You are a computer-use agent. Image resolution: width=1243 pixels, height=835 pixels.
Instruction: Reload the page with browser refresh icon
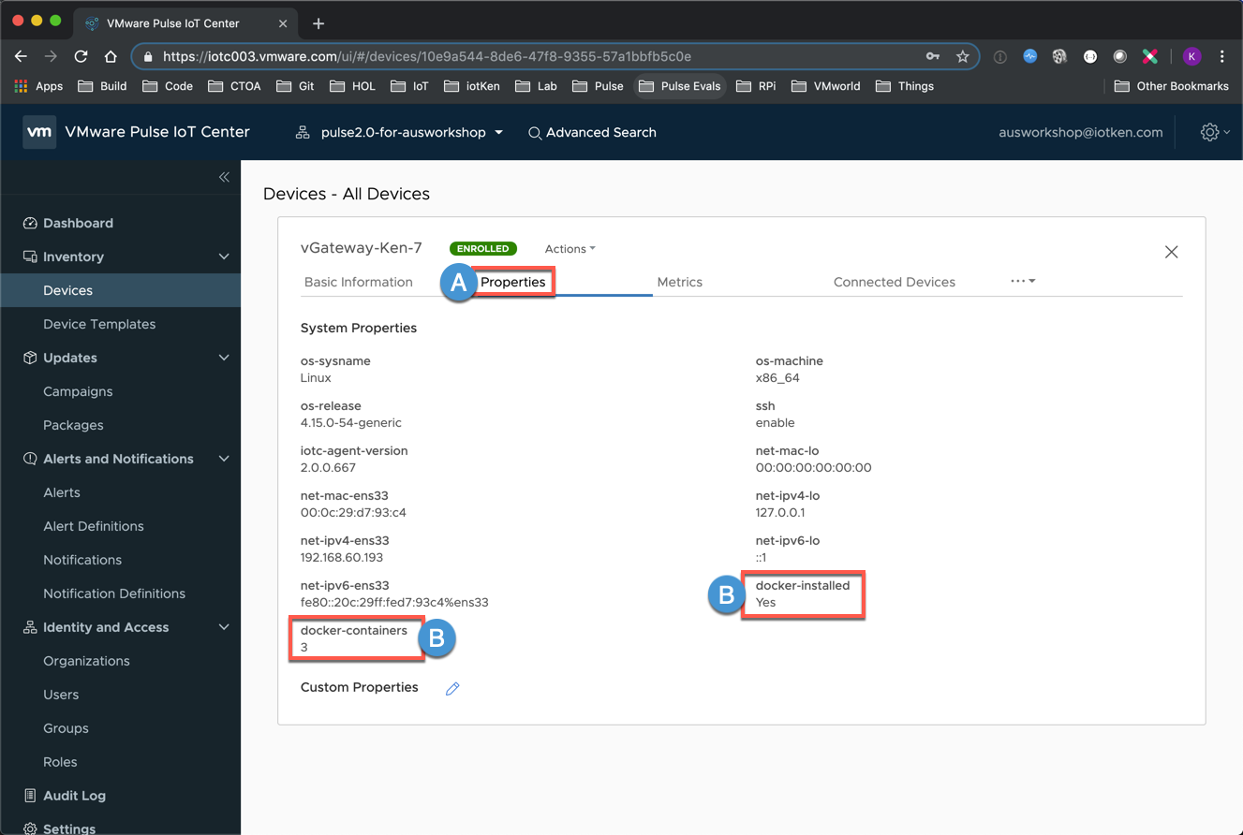(81, 56)
